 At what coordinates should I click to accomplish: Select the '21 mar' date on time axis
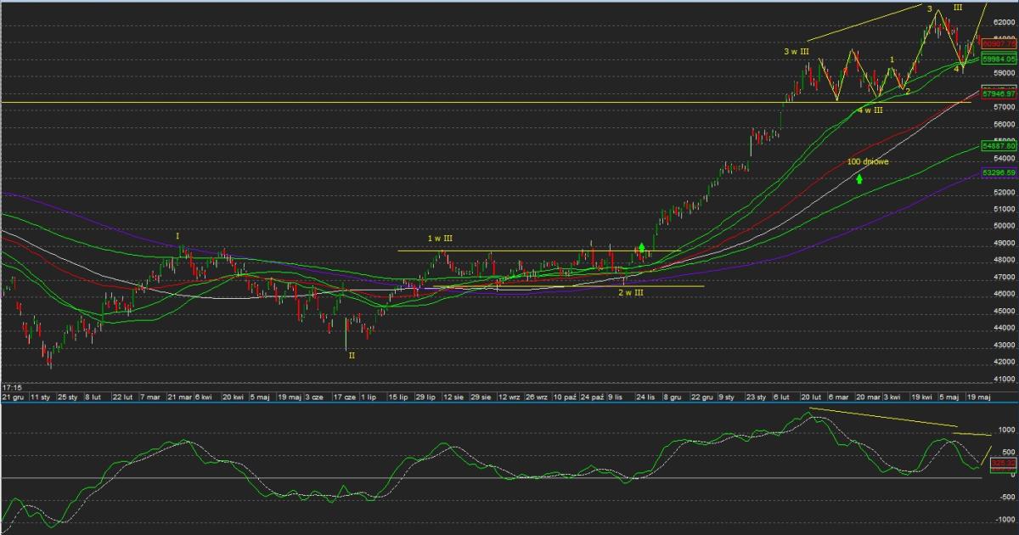coord(179,397)
